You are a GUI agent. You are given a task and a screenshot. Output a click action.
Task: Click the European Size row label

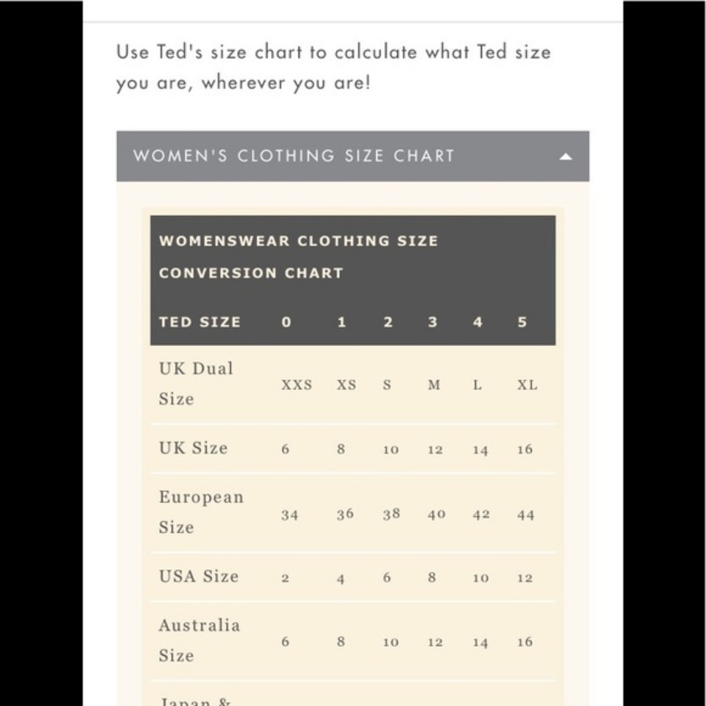(201, 512)
